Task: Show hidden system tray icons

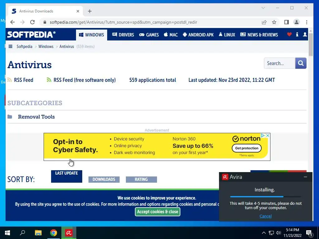Action: [x=264, y=233]
